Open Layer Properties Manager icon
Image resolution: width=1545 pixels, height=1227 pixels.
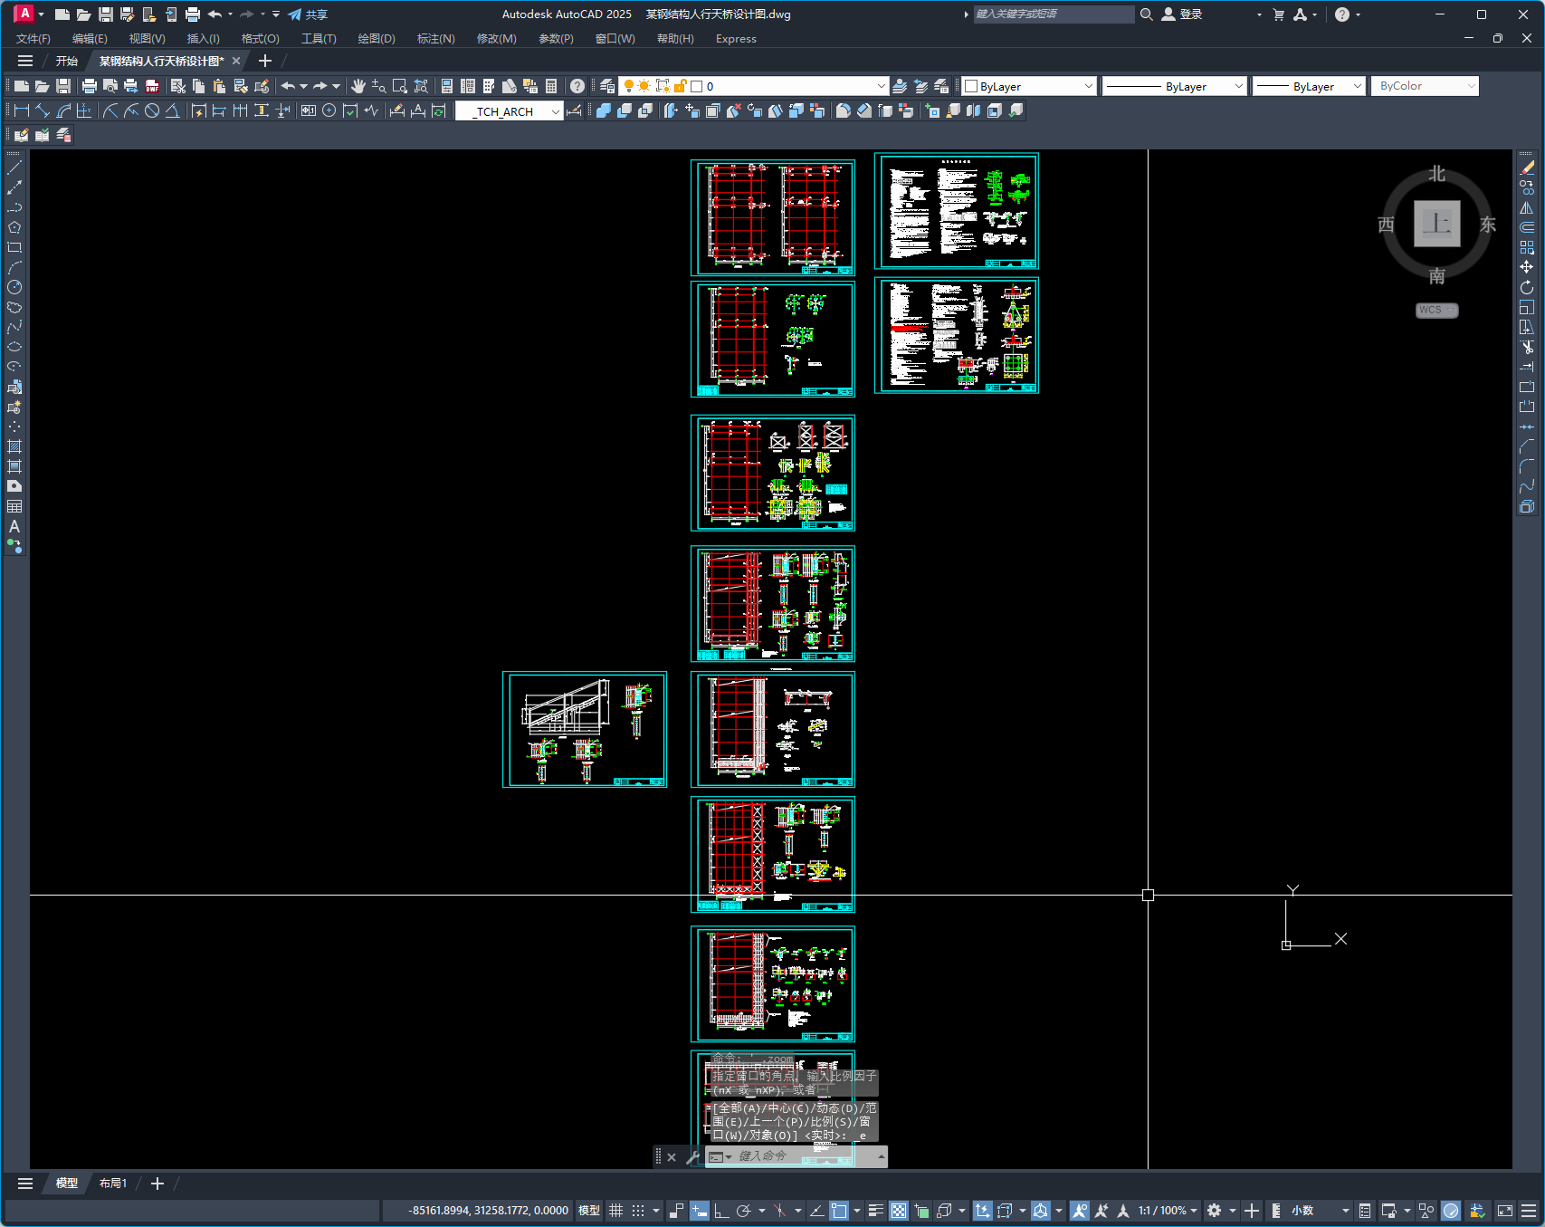coord(607,86)
